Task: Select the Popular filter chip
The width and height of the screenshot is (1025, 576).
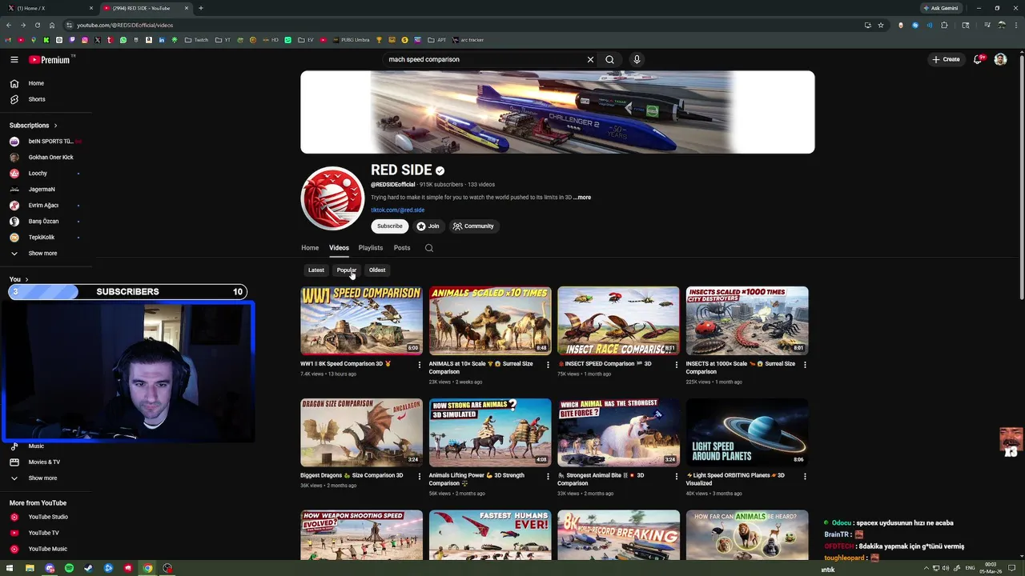Action: pos(346,270)
